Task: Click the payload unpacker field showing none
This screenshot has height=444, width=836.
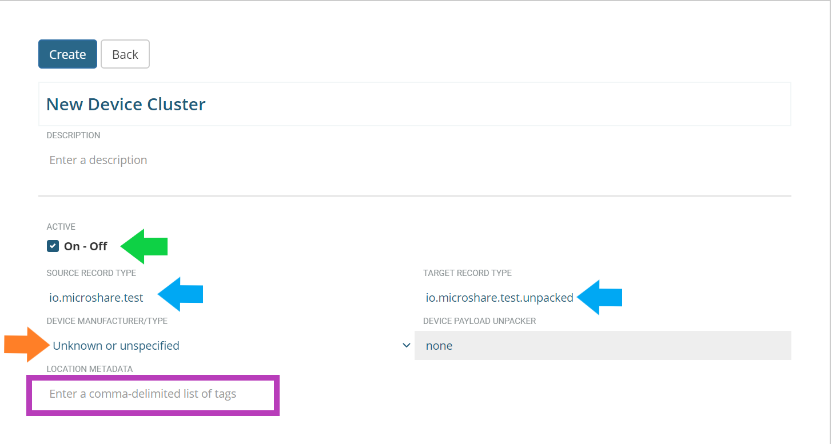Action: coord(603,346)
